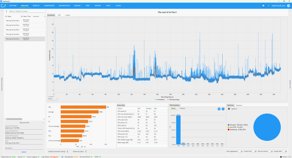Screen dimensions: 292x158
Task: Click Frametimes legend entry below graph
Action: (160, 100)
